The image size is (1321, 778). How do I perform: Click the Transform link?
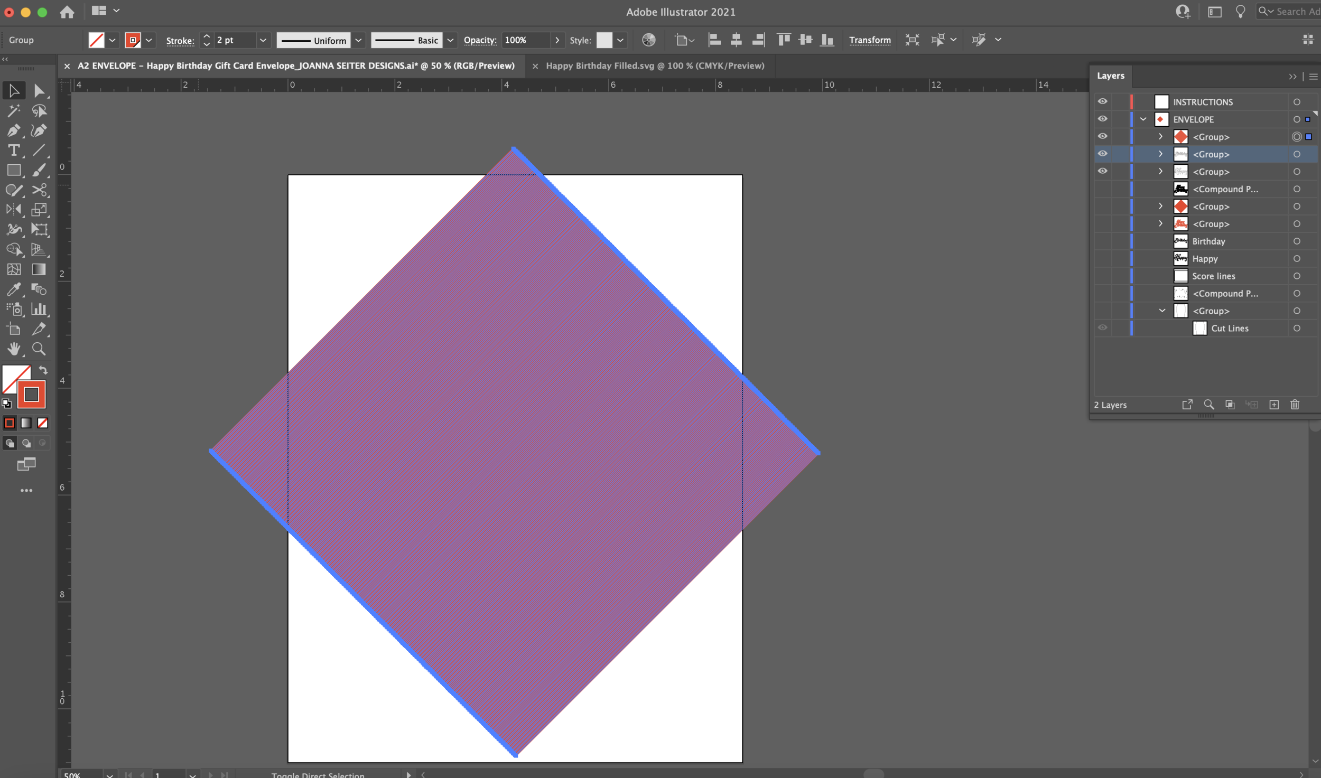pyautogui.click(x=870, y=40)
